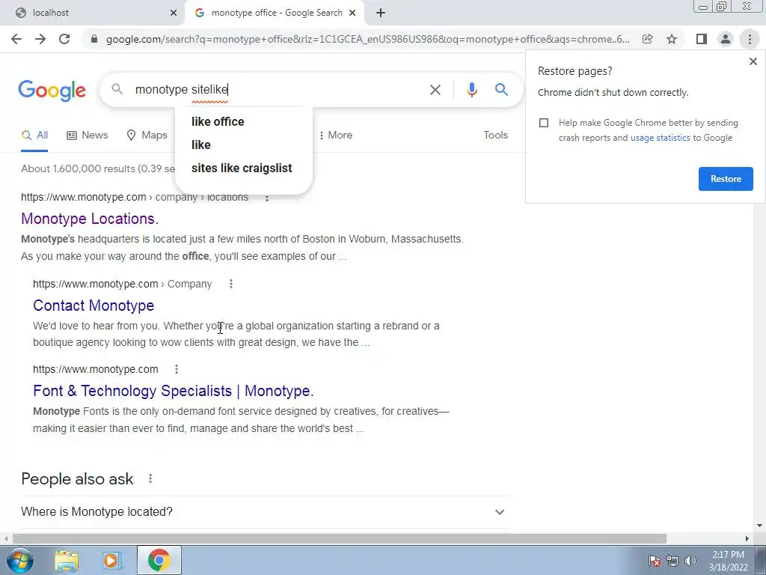This screenshot has height=575, width=766.
Task: Open a new browser tab
Action: click(x=381, y=13)
